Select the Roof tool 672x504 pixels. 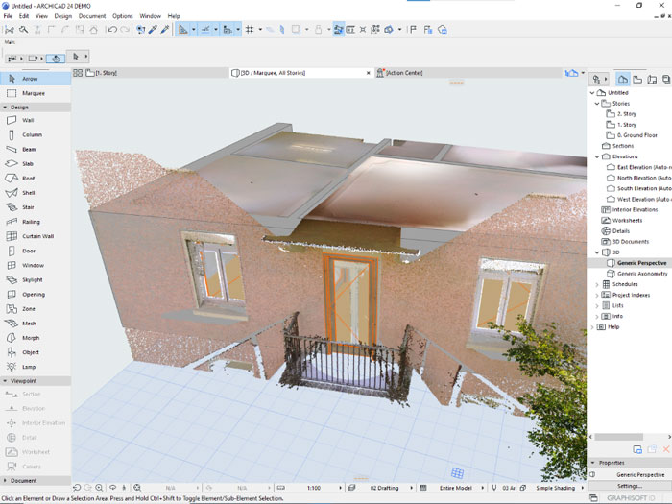click(x=36, y=179)
